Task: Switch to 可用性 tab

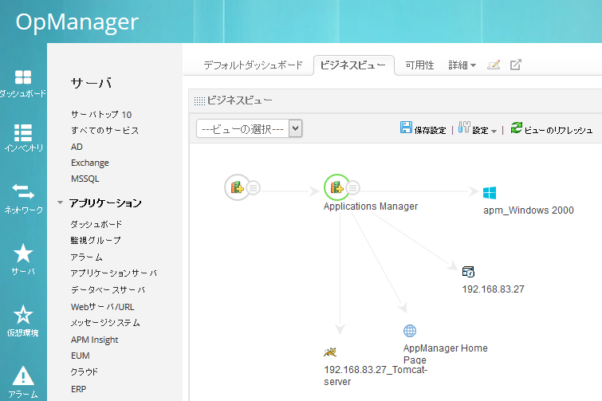Action: point(419,65)
